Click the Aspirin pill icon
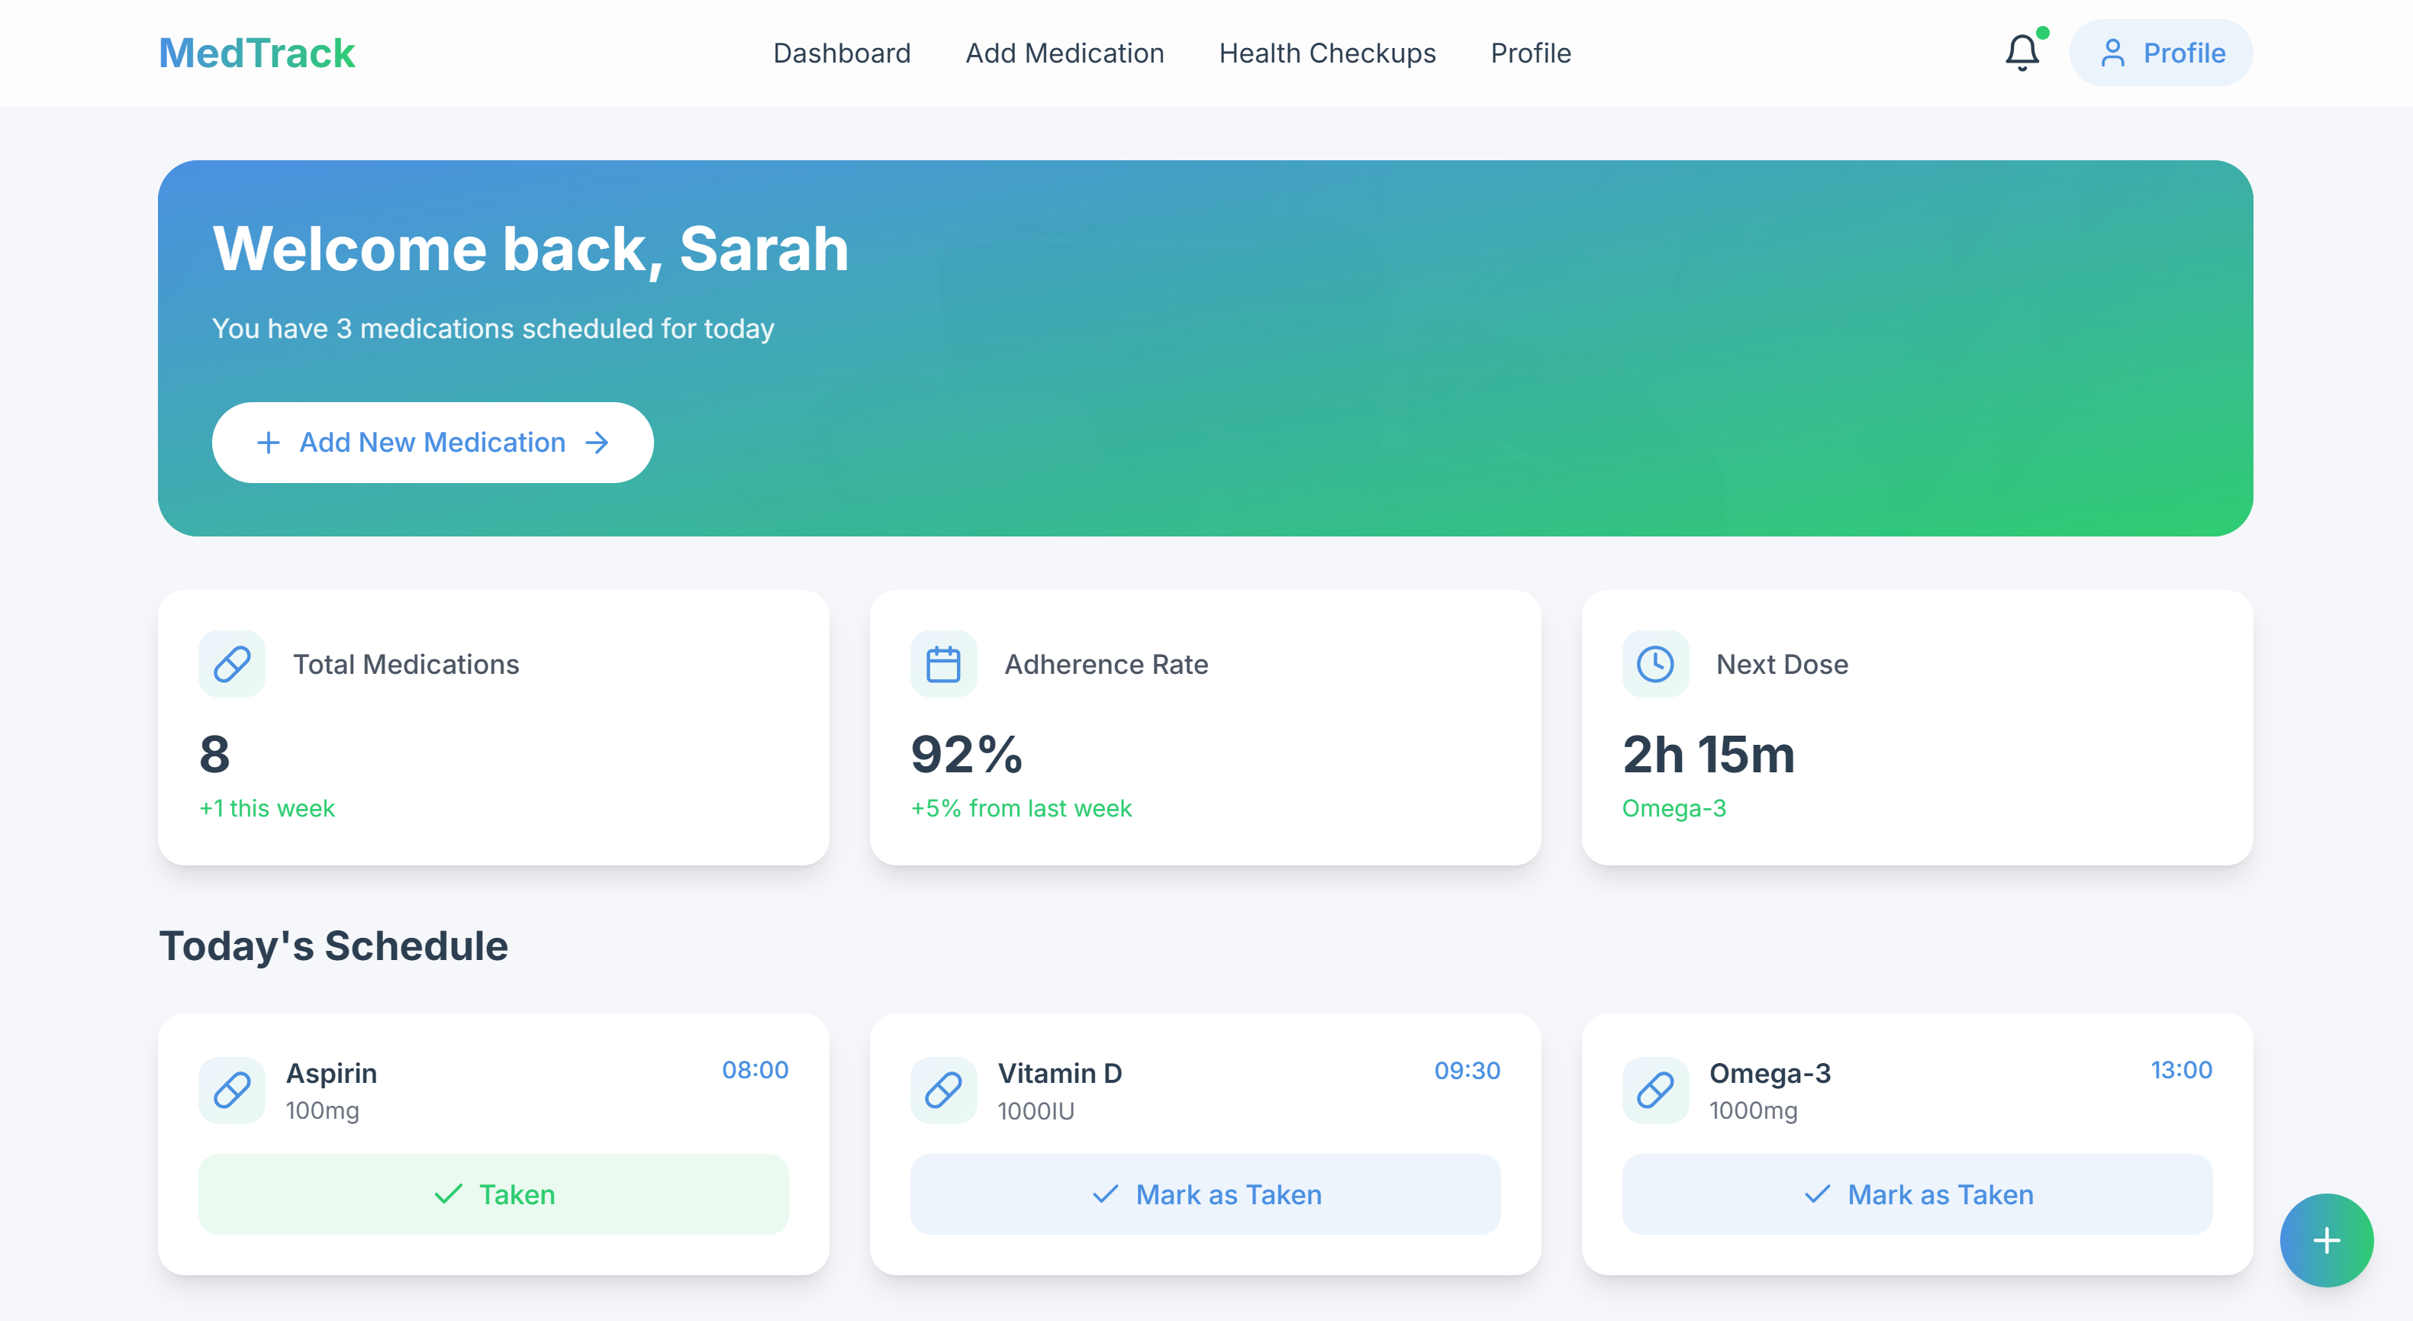This screenshot has height=1321, width=2413. (231, 1090)
